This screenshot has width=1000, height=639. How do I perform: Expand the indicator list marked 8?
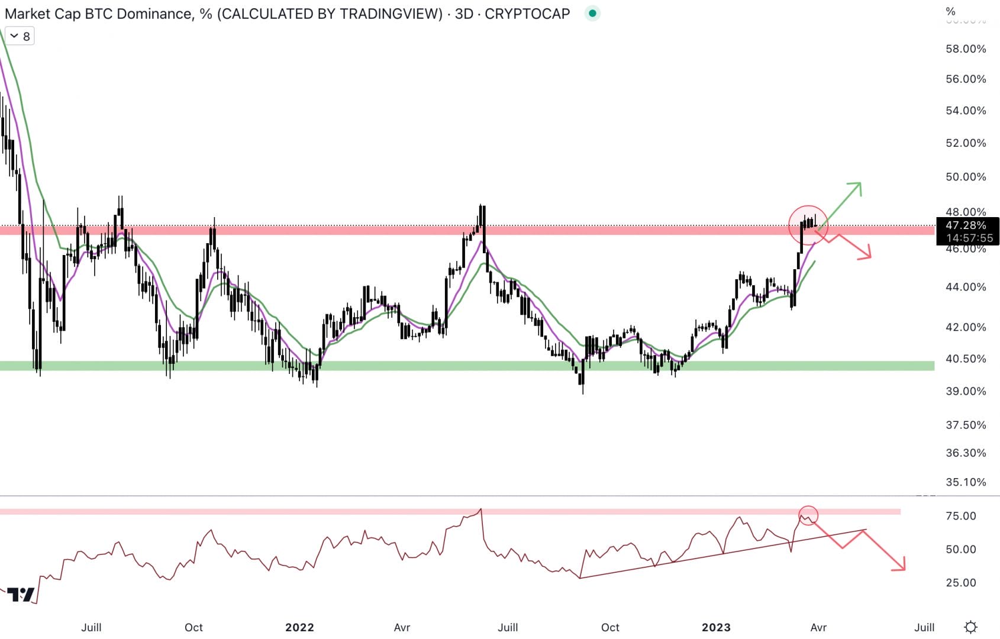tap(26, 35)
